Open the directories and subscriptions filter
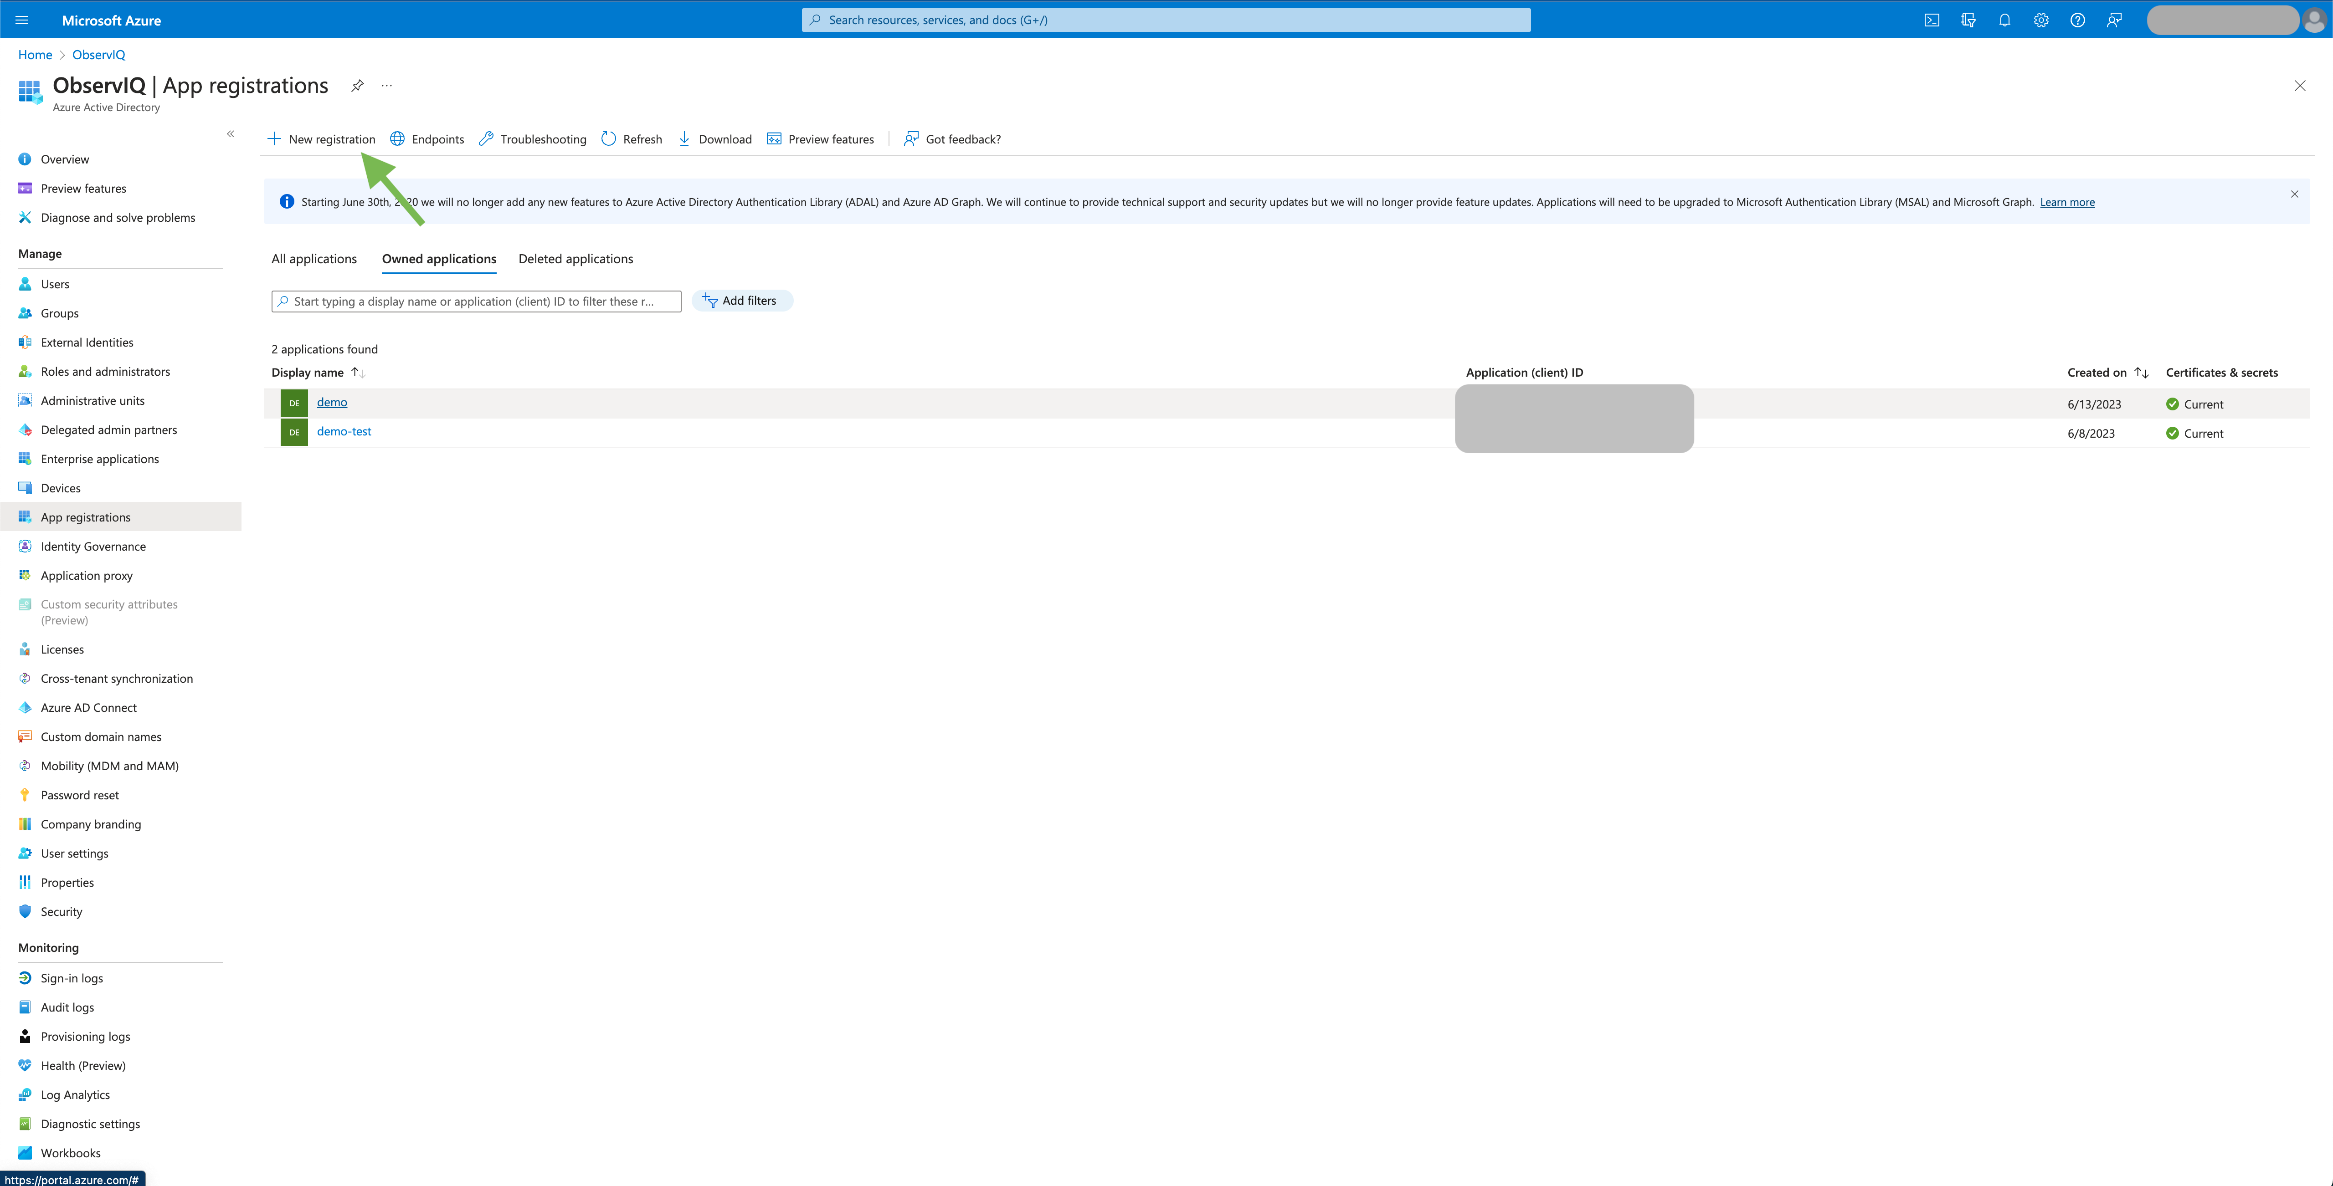Viewport: 2333px width, 1186px height. (1968, 19)
